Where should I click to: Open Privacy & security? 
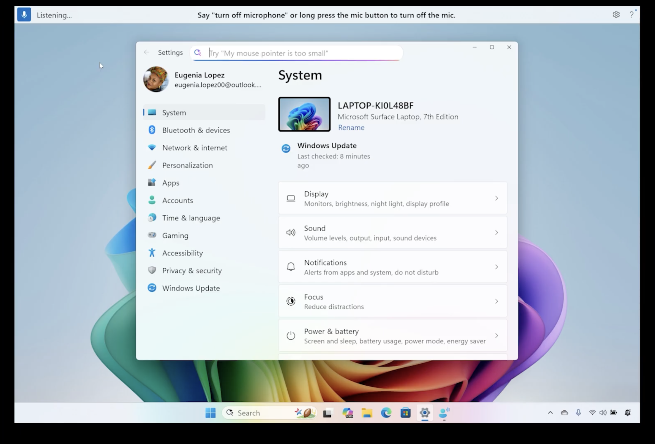point(204,270)
